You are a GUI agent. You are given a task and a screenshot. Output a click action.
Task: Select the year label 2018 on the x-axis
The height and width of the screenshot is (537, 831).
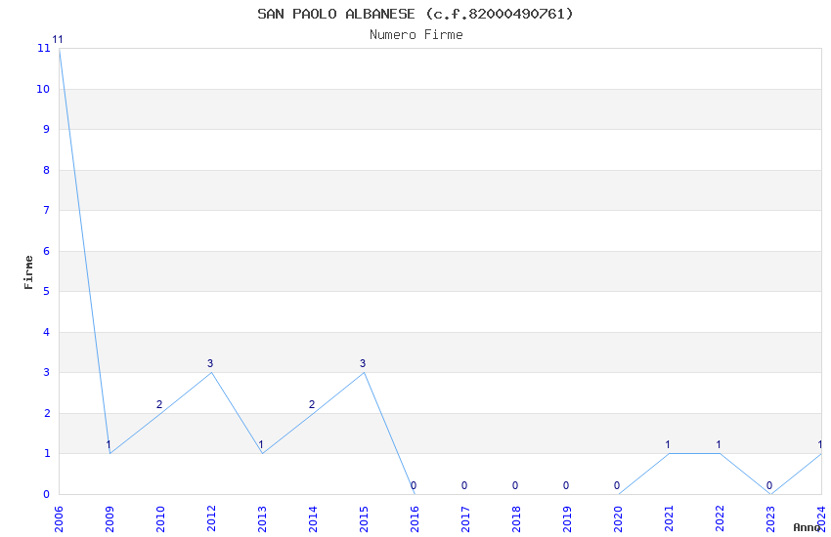point(517,519)
